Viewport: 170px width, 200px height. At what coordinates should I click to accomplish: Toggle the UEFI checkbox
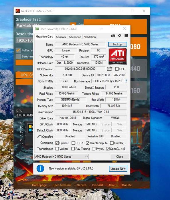pos(117,69)
